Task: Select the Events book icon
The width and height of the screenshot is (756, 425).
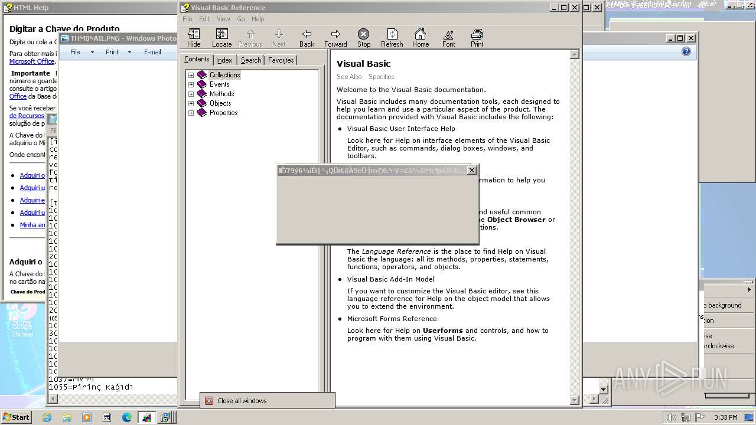Action: [x=202, y=84]
